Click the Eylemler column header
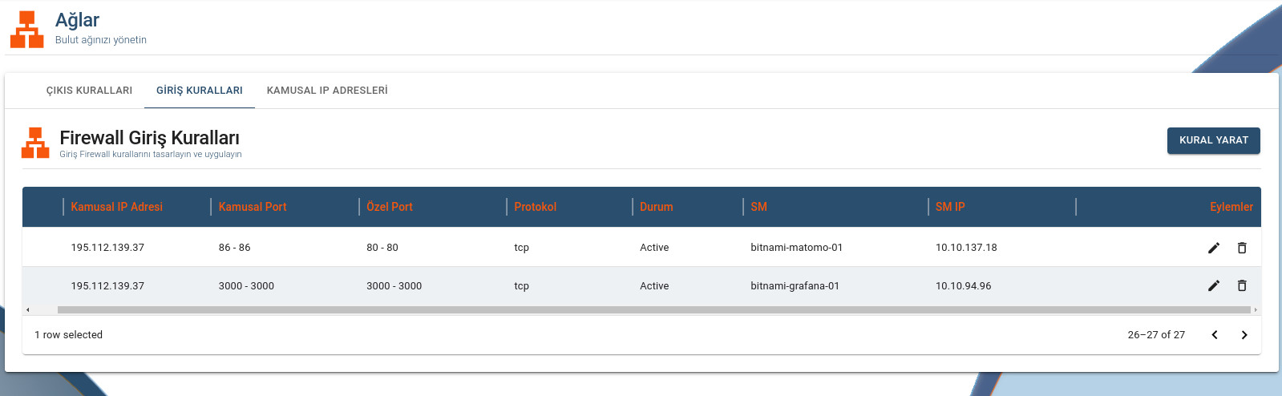The image size is (1282, 396). pyautogui.click(x=1231, y=207)
